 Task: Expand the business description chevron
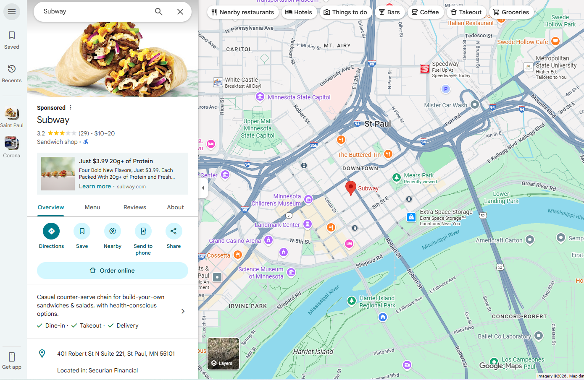(183, 311)
